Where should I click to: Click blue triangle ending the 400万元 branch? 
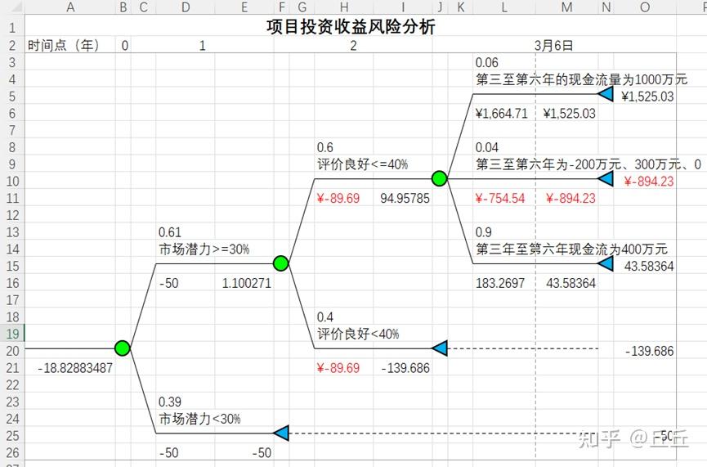coord(605,263)
